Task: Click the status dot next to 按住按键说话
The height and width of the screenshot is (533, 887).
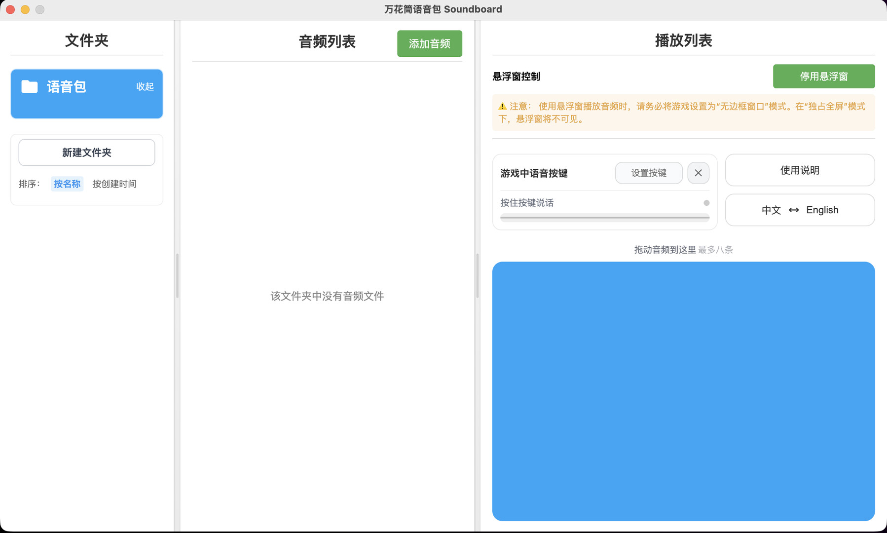Action: click(705, 202)
